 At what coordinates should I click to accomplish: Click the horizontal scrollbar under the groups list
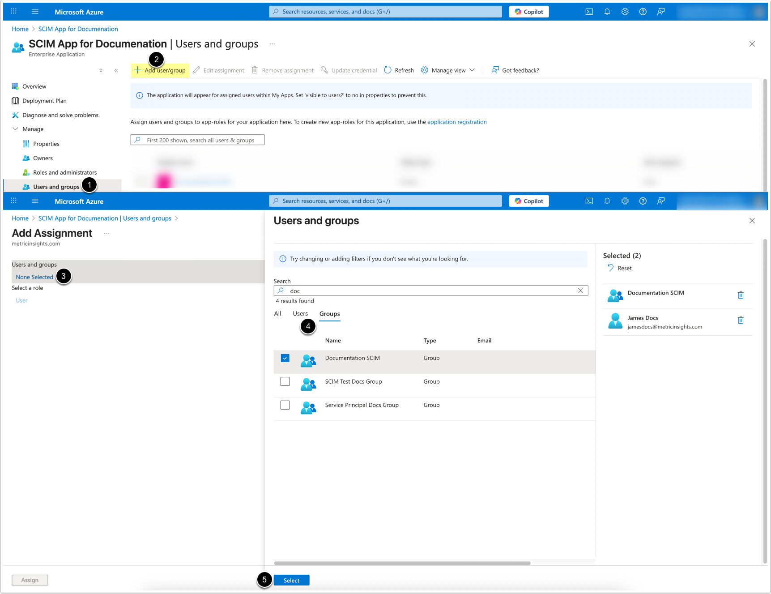pyautogui.click(x=402, y=563)
